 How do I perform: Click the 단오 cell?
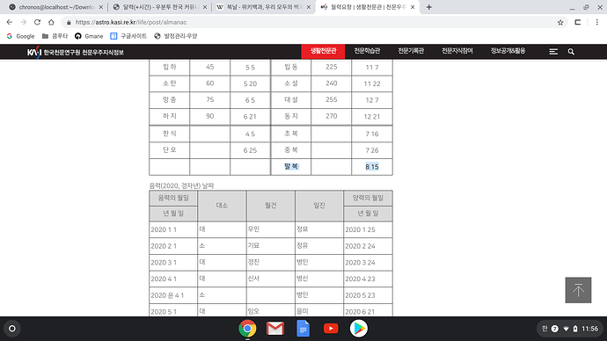point(170,150)
